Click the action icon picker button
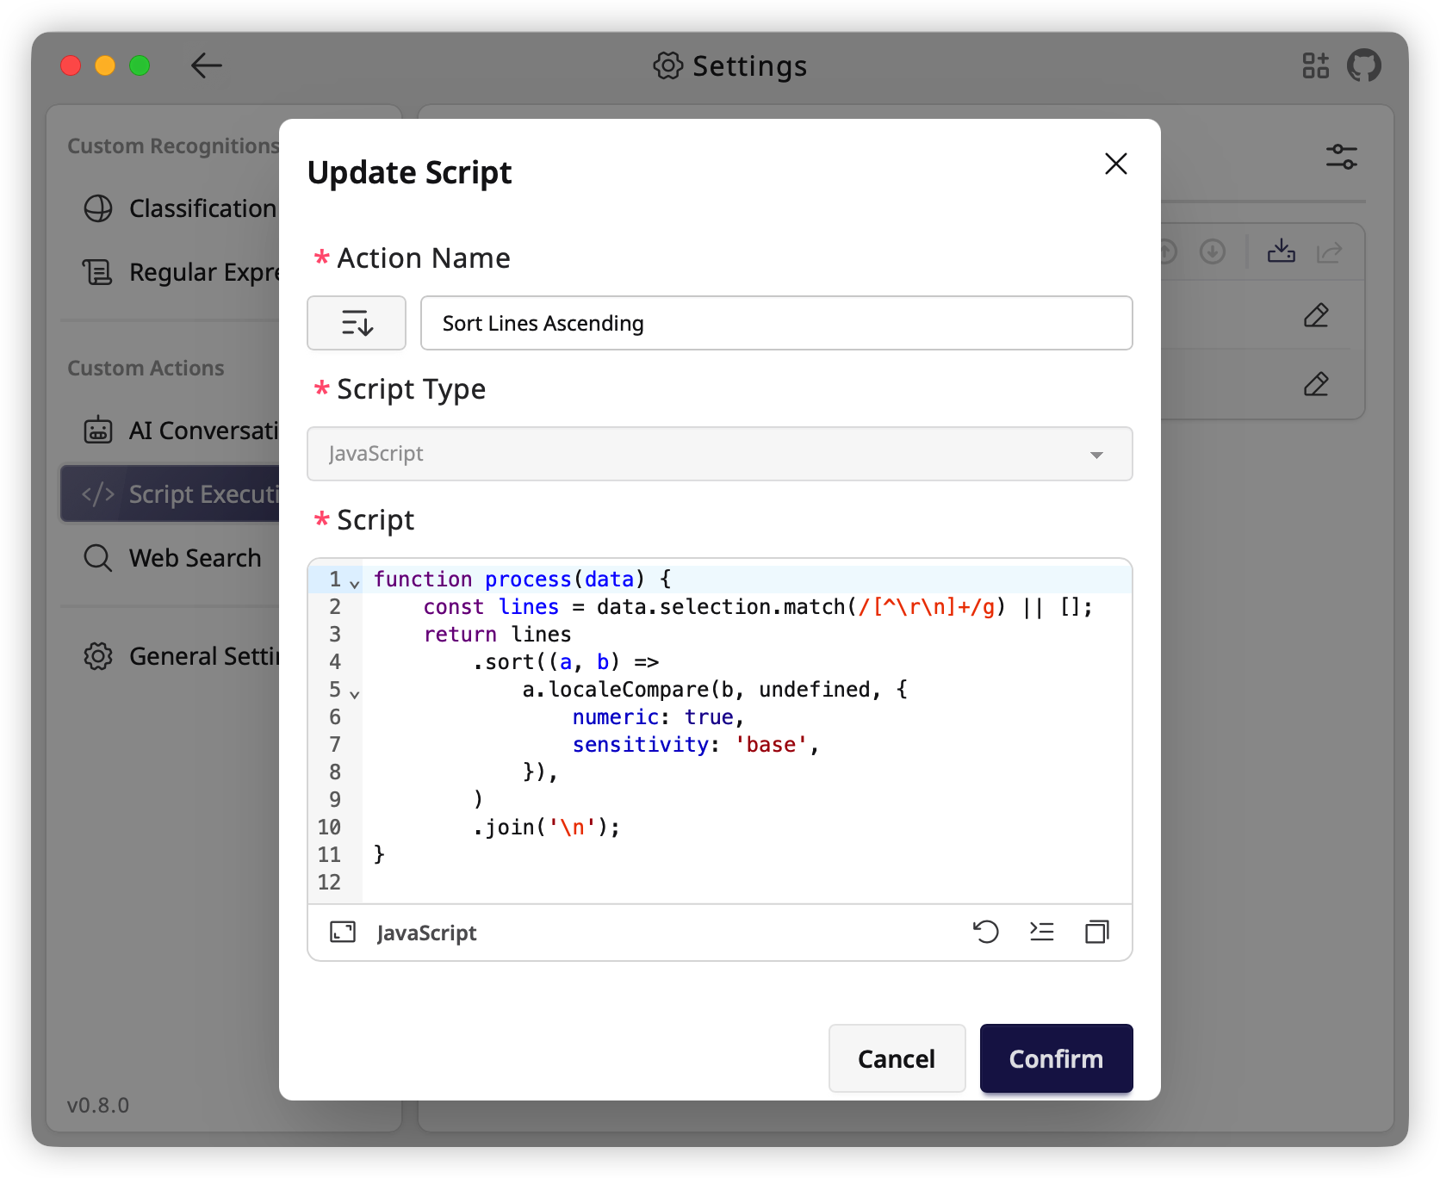The height and width of the screenshot is (1178, 1440). click(x=357, y=323)
